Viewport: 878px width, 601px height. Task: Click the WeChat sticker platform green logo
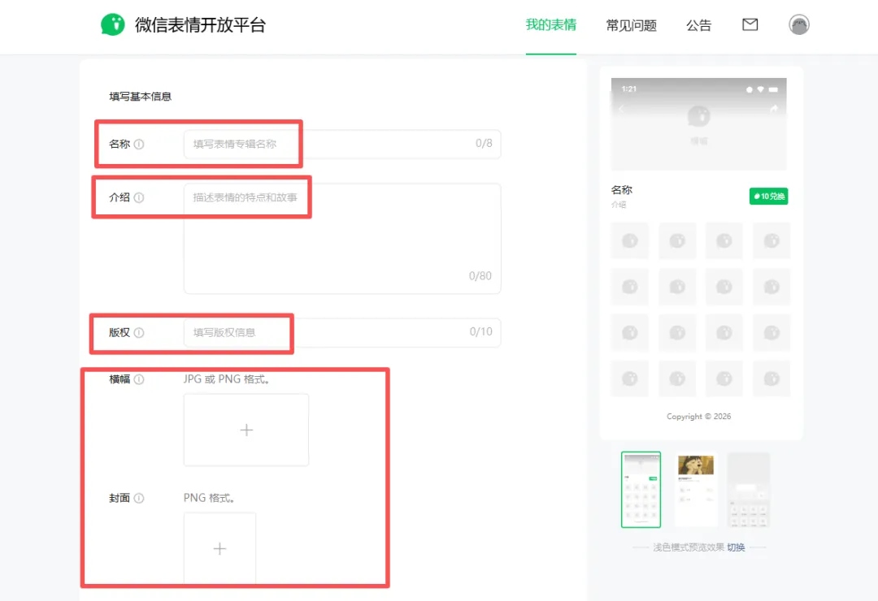tap(112, 24)
